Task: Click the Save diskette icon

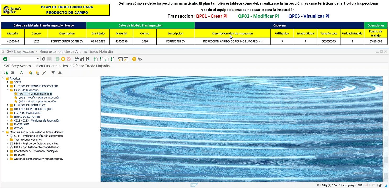Action: (x=50, y=59)
